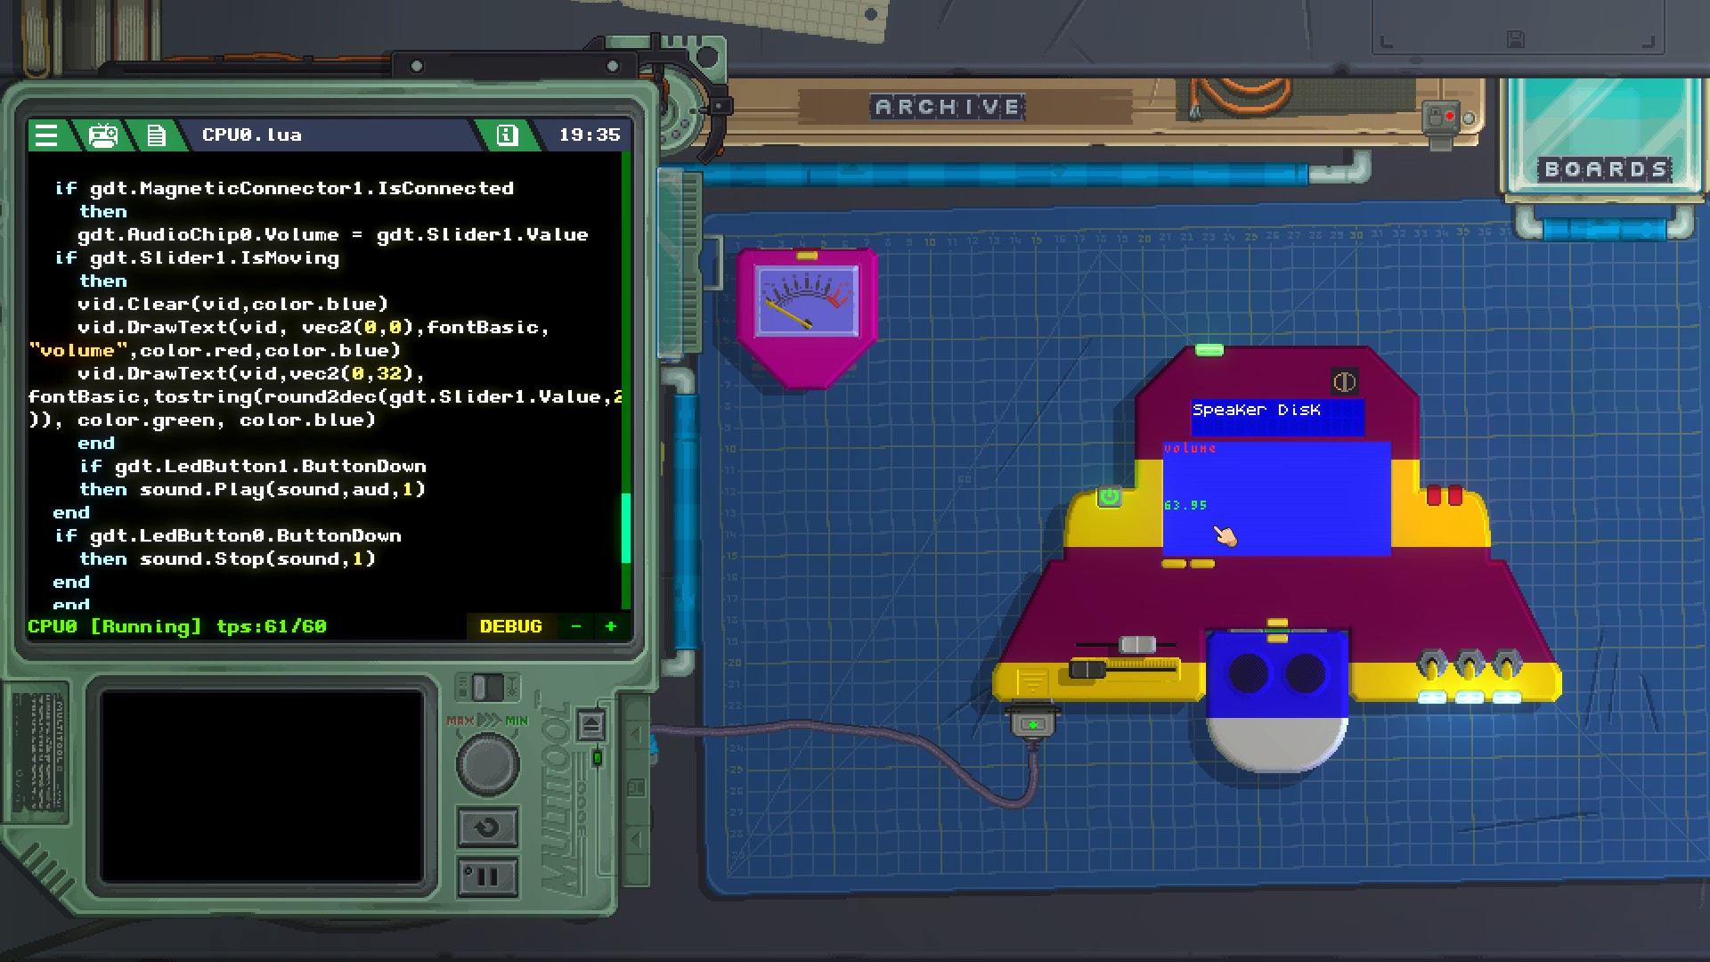
Task: Click the save disk icon at top right
Action: pos(1515,39)
